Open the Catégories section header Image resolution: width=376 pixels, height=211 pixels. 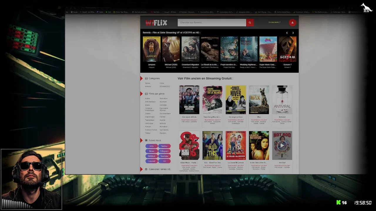(x=154, y=78)
